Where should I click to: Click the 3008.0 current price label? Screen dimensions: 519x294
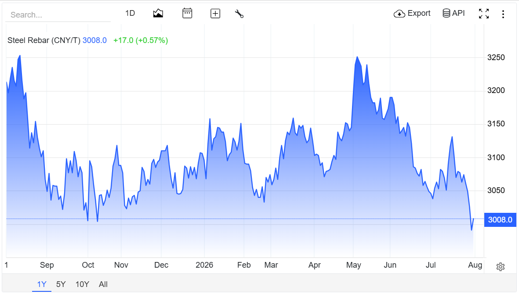500,220
